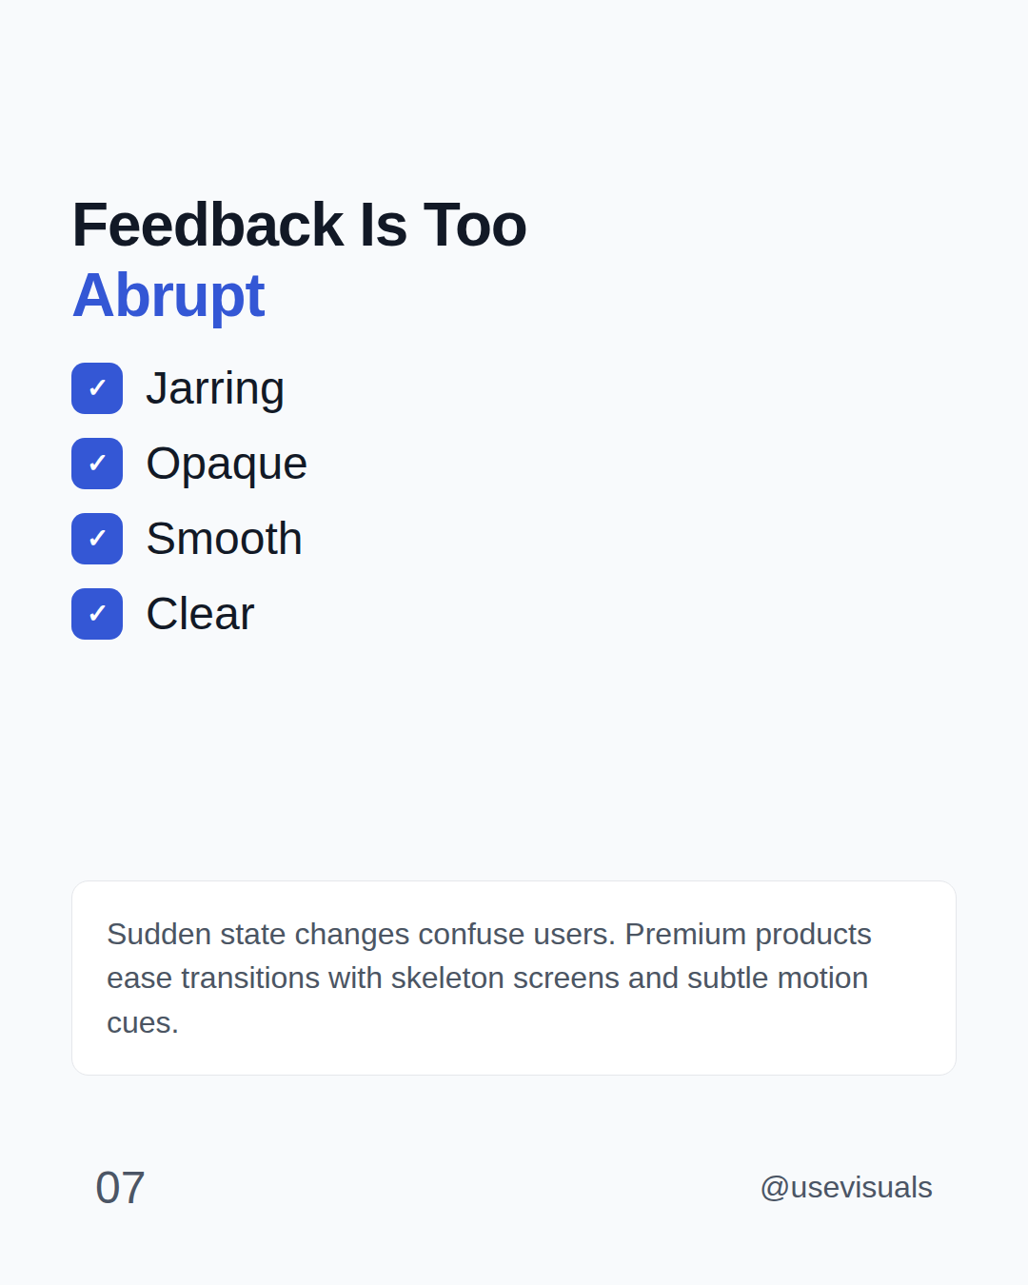The width and height of the screenshot is (1028, 1285).
Task: Toggle the checkbox beside Smooth
Action: click(x=97, y=539)
